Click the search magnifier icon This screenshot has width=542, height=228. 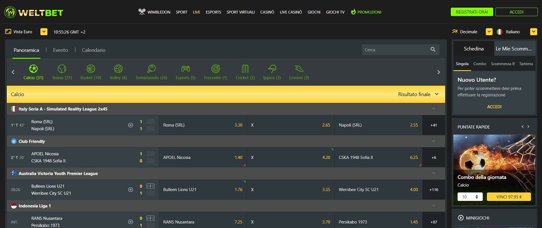point(433,50)
